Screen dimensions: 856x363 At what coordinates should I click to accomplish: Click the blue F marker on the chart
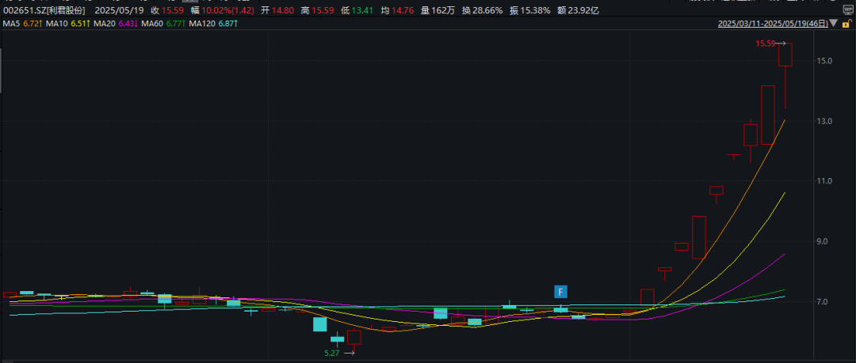[x=560, y=292]
